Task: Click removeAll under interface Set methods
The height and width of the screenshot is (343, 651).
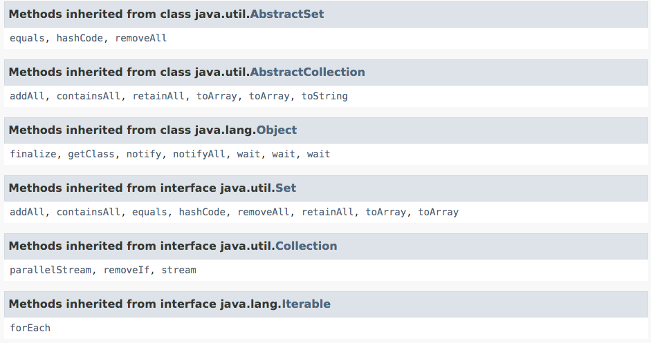Action: [x=263, y=212]
